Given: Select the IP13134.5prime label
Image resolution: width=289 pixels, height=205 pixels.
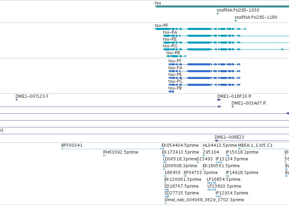Looking at the screenshot, I should [232, 159].
